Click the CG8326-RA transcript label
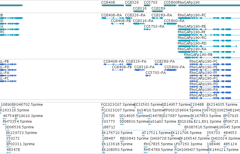240x154 pixels. 135,15
